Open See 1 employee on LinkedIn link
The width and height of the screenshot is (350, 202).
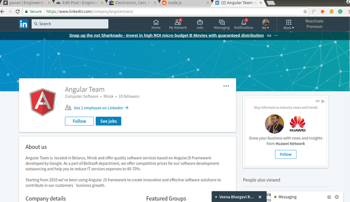(x=101, y=107)
